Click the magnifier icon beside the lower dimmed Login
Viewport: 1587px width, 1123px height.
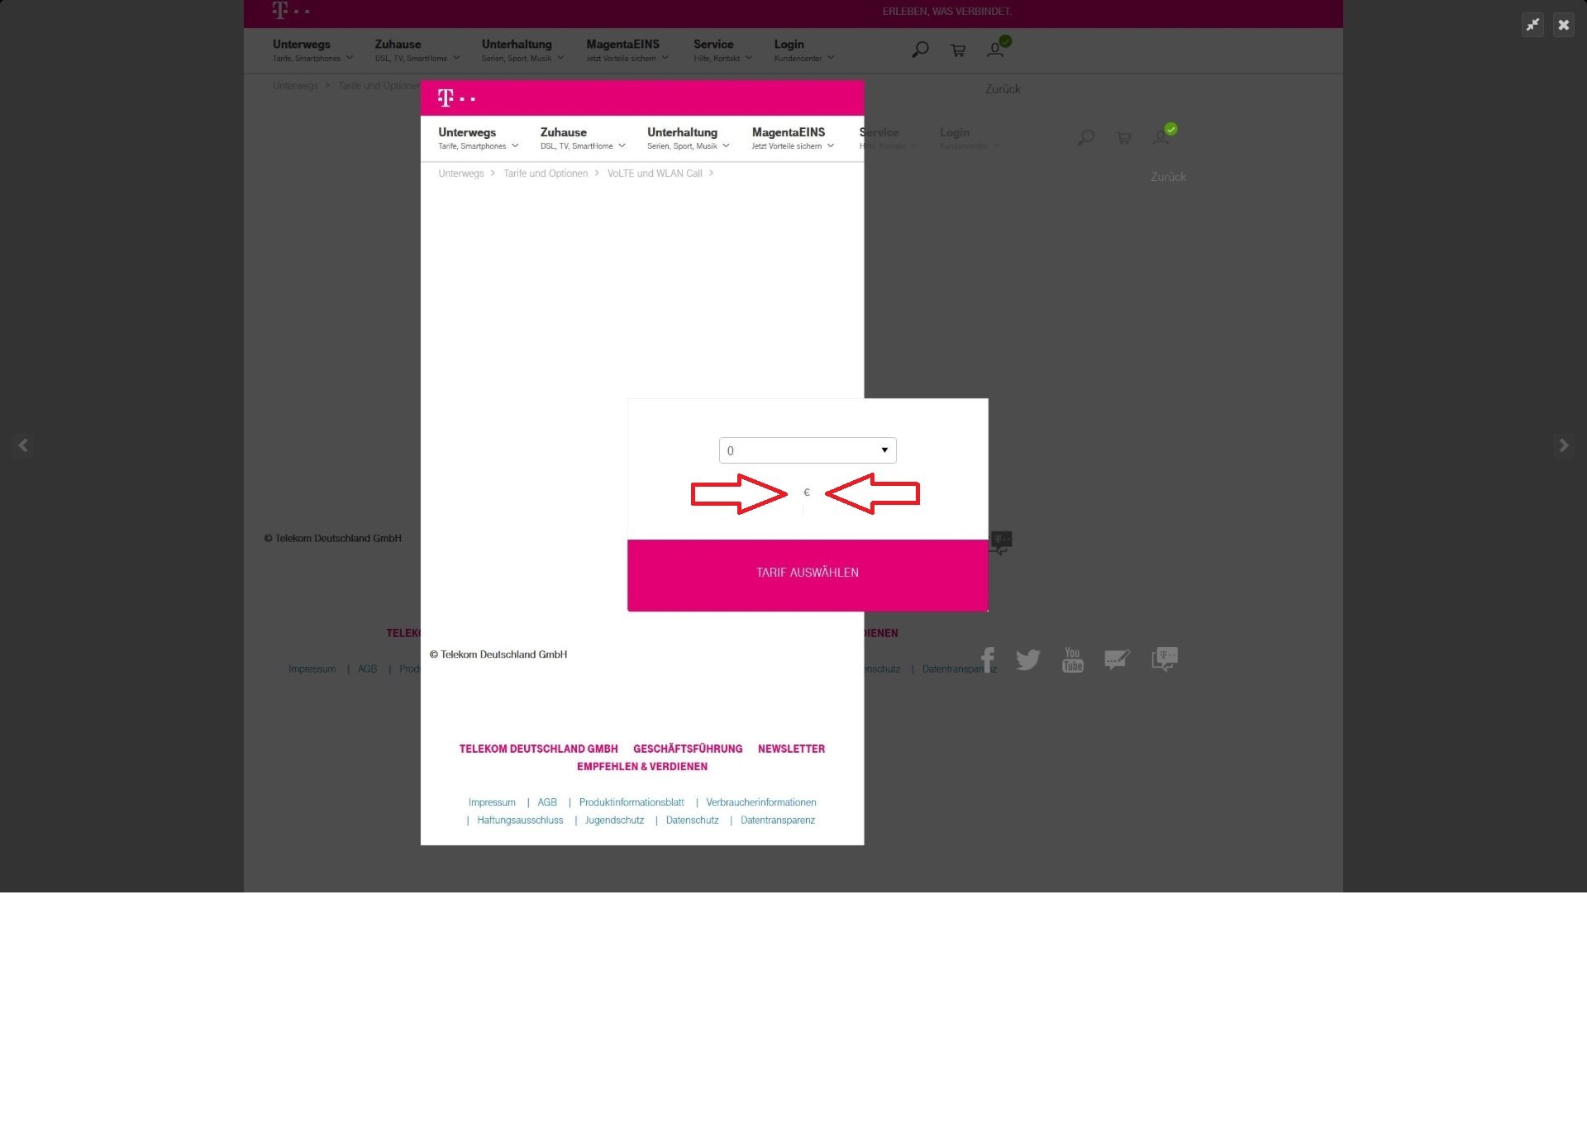coord(1086,138)
